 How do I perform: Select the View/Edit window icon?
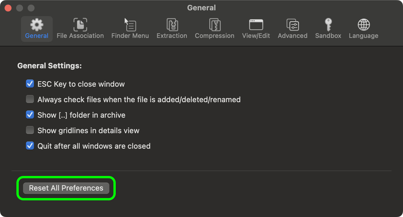(256, 25)
